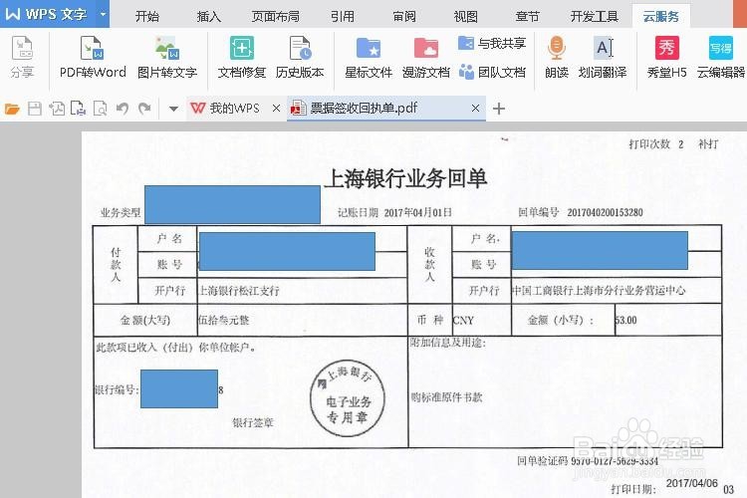This screenshot has height=498, width=747.
Task: Select the 云服务 ribbon tab
Action: pyautogui.click(x=660, y=17)
